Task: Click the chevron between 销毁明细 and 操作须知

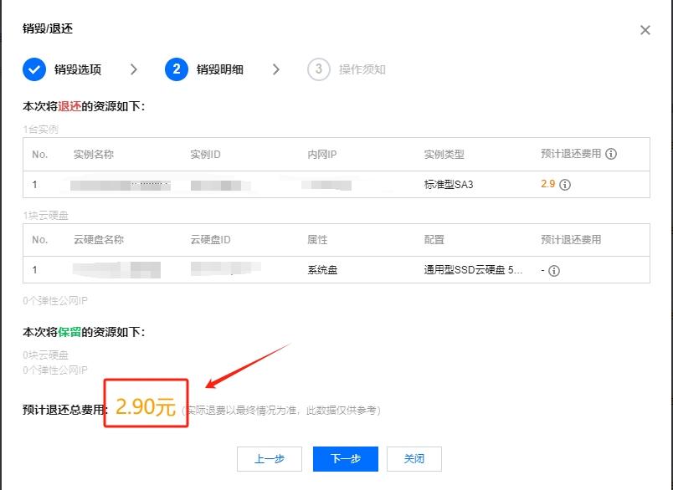Action: [x=276, y=70]
